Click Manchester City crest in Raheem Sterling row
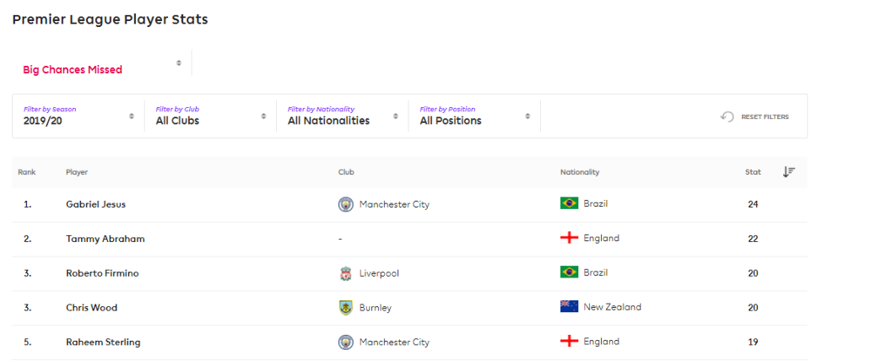Image resolution: width=871 pixels, height=361 pixels. pos(346,342)
